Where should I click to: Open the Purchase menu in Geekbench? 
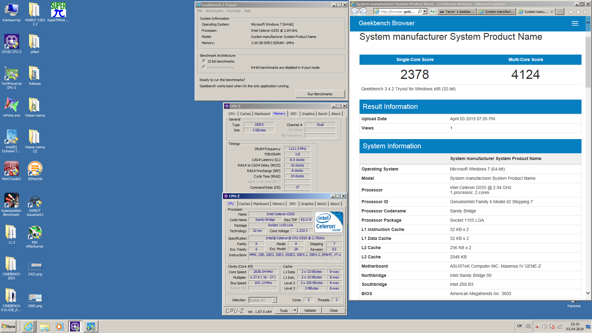pyautogui.click(x=234, y=11)
